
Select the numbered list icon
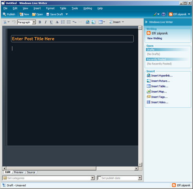63,22
